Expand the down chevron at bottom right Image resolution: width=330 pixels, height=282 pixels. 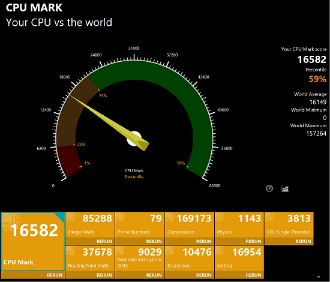click(x=319, y=277)
